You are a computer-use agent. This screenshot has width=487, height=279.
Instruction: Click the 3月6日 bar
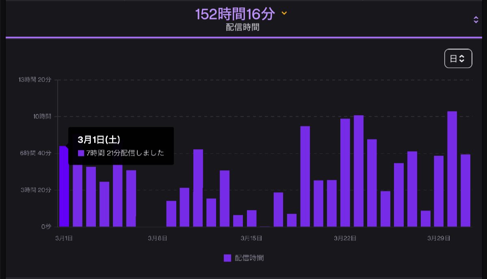131,198
